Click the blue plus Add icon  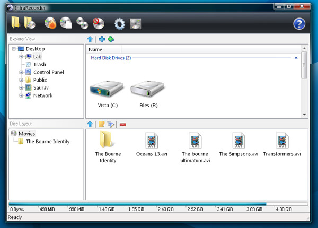coord(101,39)
